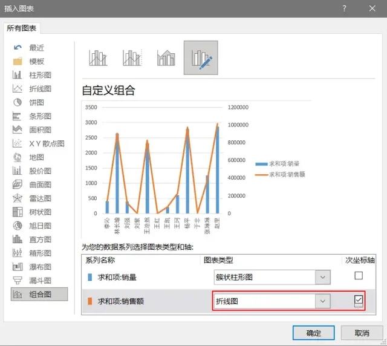The image size is (387, 346).
Task: Close the 插入图表 dialog
Action: pos(372,8)
